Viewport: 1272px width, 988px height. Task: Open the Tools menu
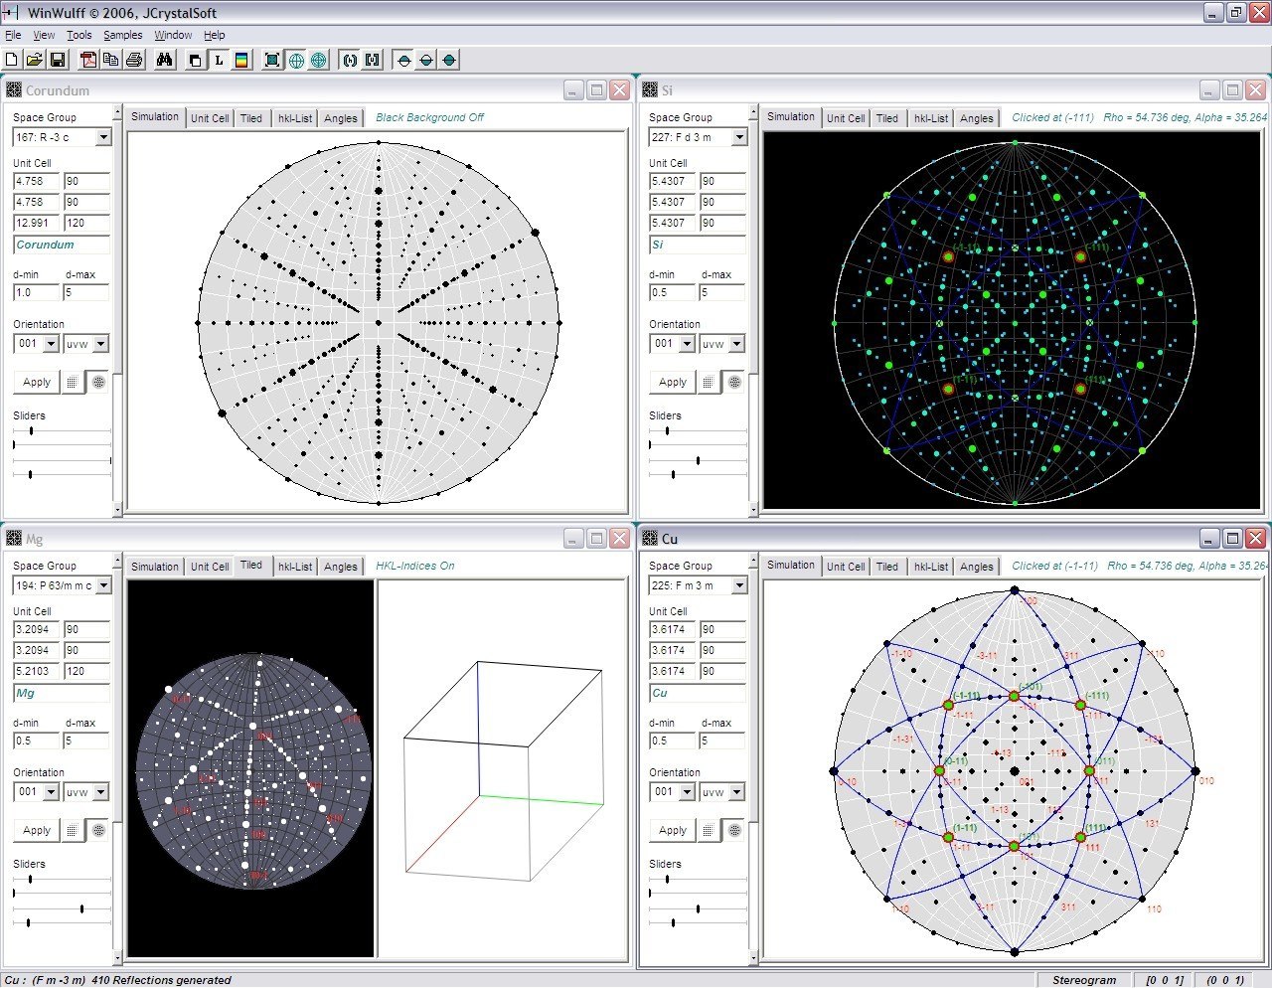point(79,35)
